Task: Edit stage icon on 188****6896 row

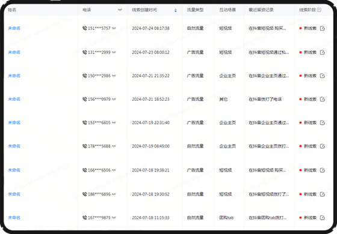Action: tap(322, 194)
